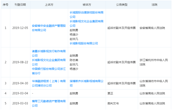Click 起诉状副本及开庭传票 in the 2019-08-22 row
The height and width of the screenshot is (110, 172).
(x=121, y=62)
